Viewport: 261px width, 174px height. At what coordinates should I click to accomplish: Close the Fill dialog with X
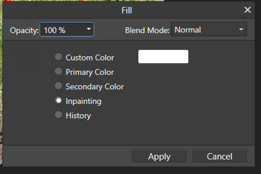click(x=247, y=10)
